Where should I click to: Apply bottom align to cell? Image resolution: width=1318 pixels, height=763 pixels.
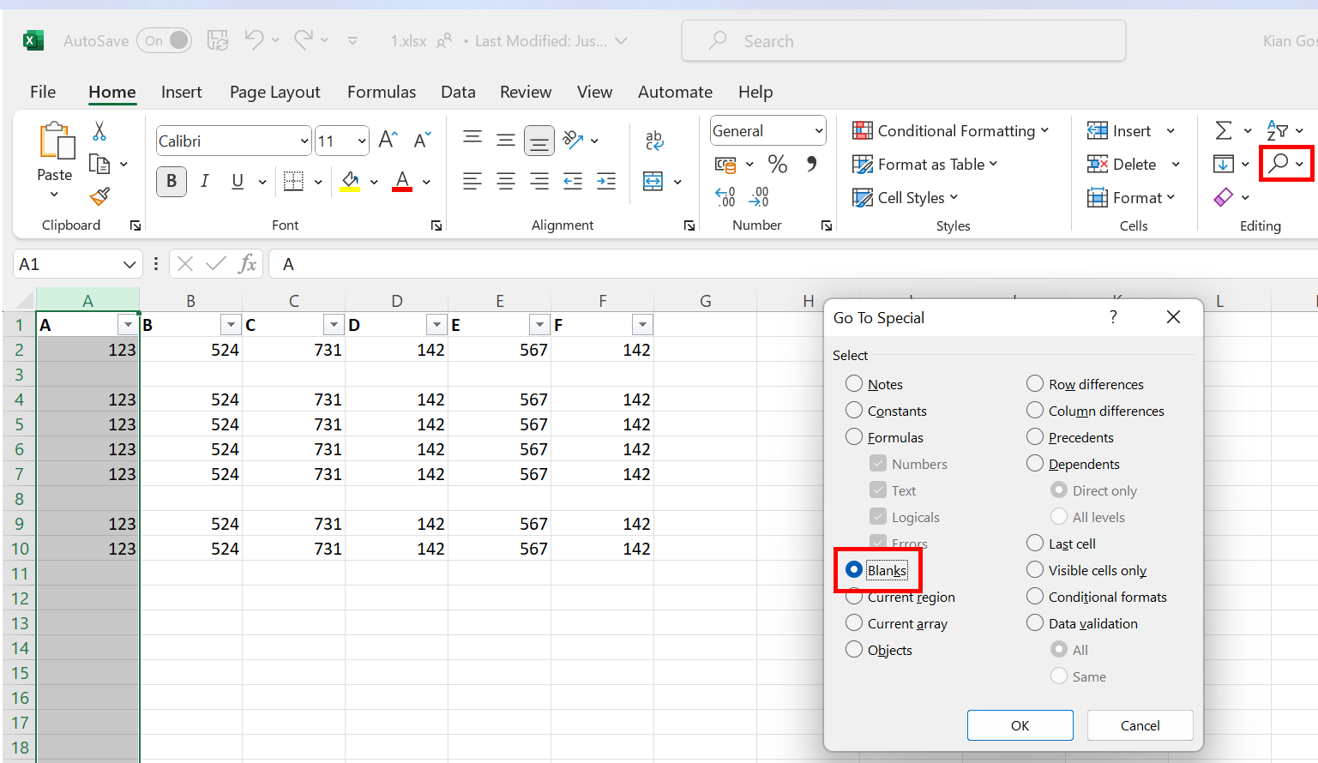539,140
